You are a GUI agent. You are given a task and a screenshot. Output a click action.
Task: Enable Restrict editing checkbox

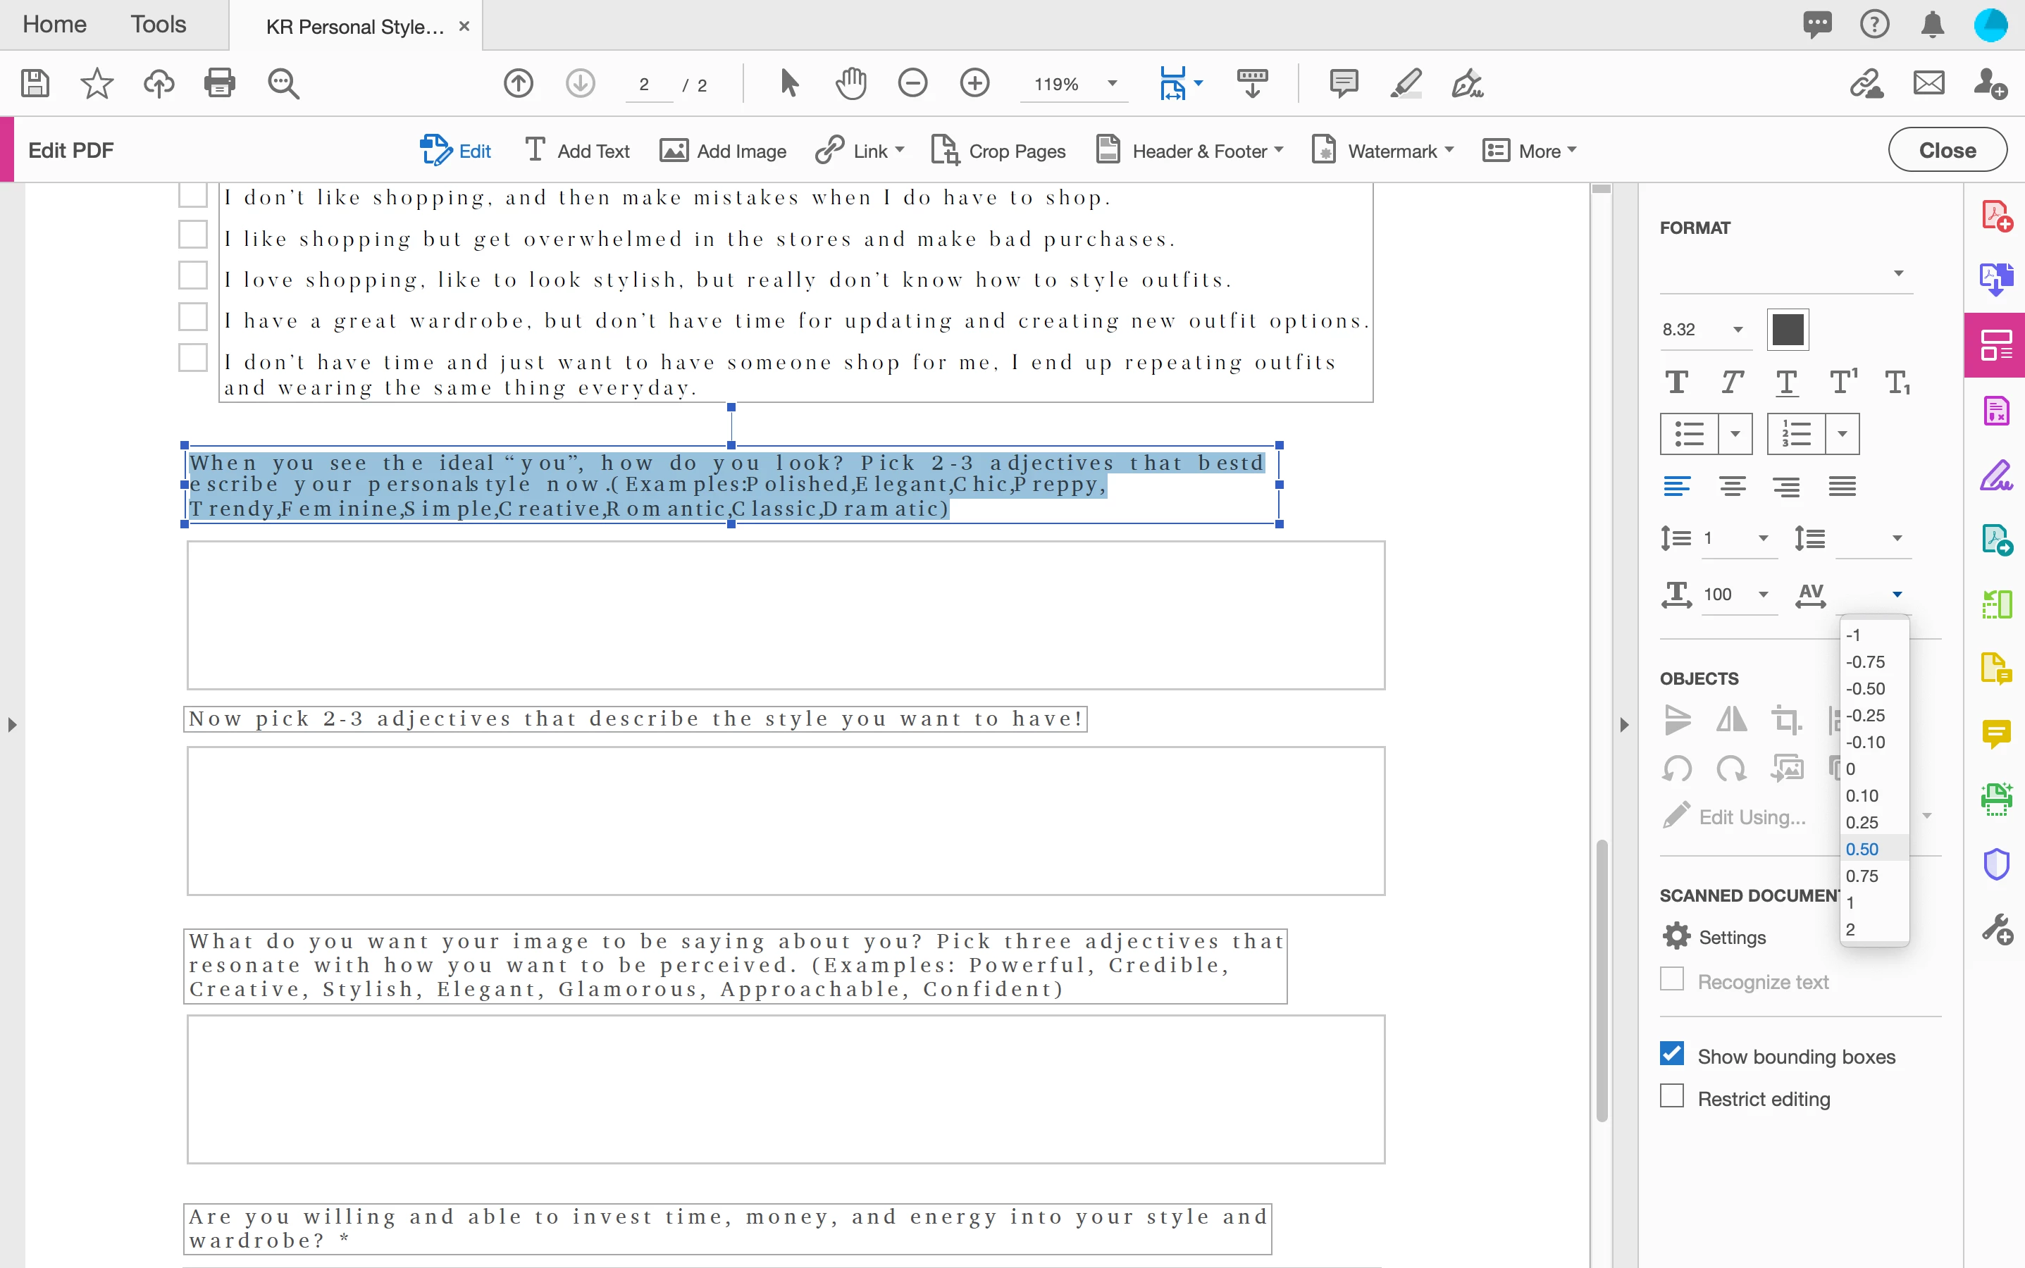click(x=1672, y=1097)
